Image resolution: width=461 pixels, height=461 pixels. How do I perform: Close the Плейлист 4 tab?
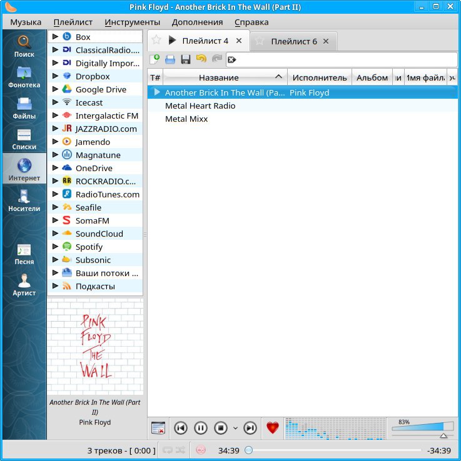tap(239, 41)
